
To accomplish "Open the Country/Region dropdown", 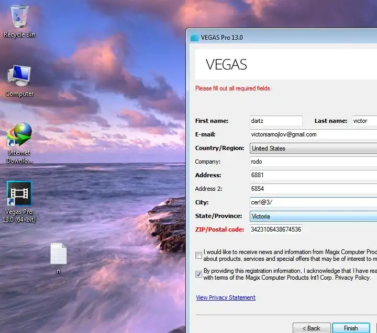I will pyautogui.click(x=313, y=148).
